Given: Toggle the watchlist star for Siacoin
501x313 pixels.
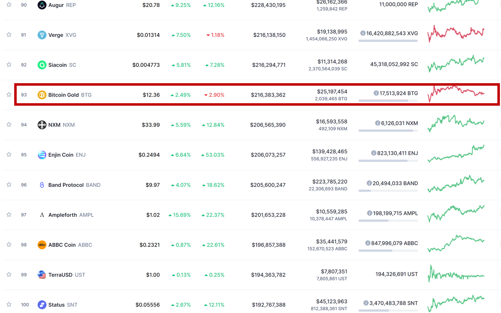Looking at the screenshot, I should (x=9, y=65).
